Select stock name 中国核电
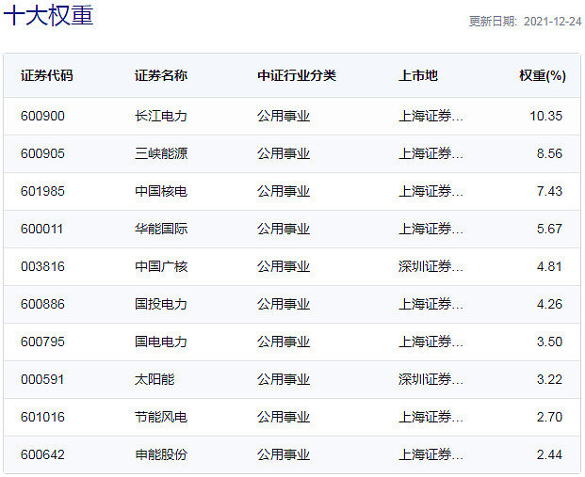This screenshot has width=585, height=477. 161,191
